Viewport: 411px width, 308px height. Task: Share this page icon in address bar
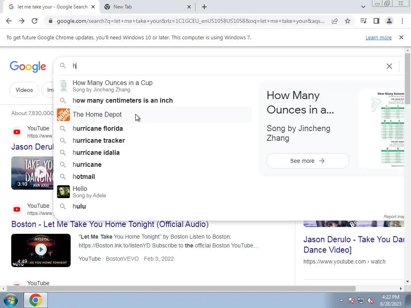(335, 21)
